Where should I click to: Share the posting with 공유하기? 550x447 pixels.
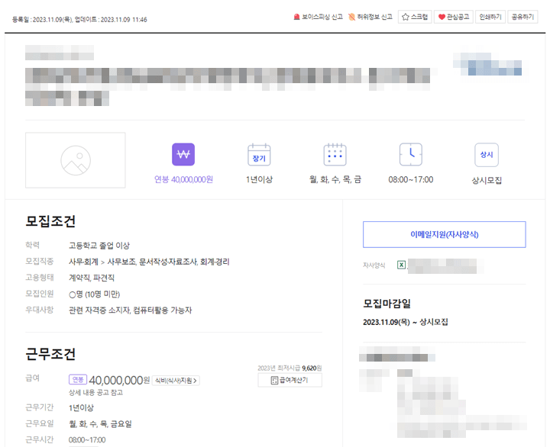tap(522, 17)
